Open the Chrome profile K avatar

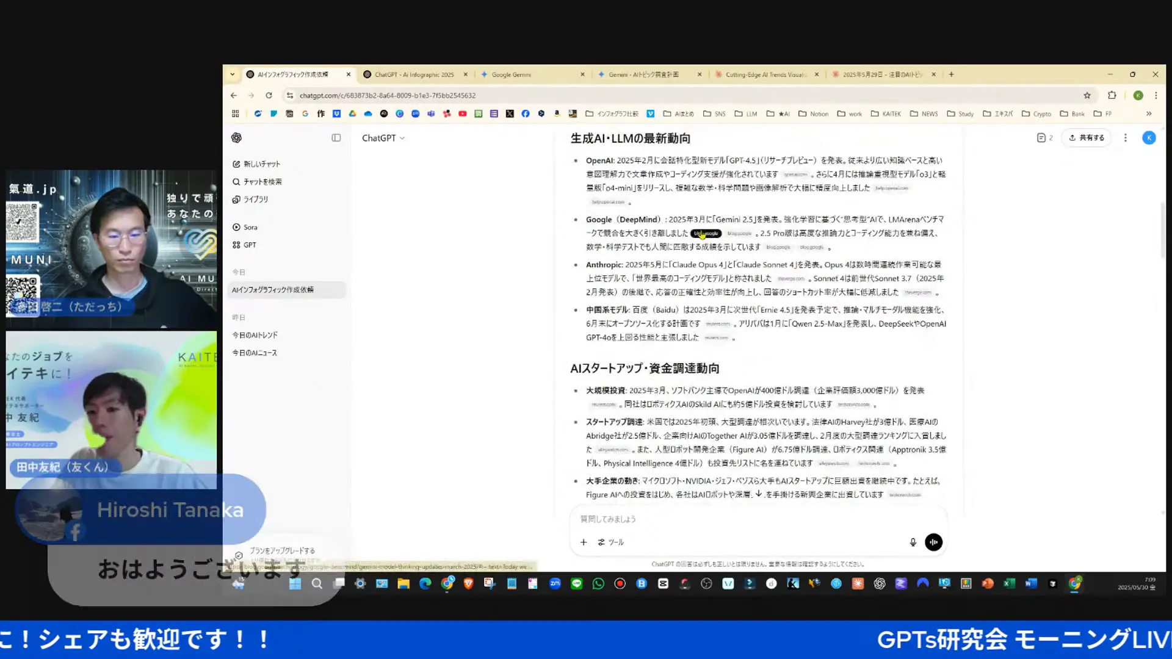click(1138, 96)
